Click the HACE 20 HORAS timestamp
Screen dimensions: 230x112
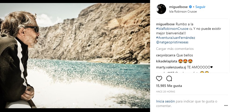165,91
